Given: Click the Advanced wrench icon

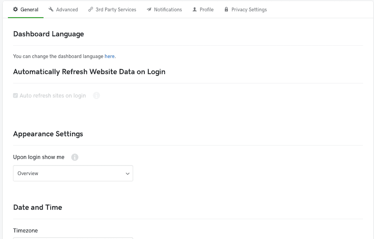Looking at the screenshot, I should pos(51,9).
